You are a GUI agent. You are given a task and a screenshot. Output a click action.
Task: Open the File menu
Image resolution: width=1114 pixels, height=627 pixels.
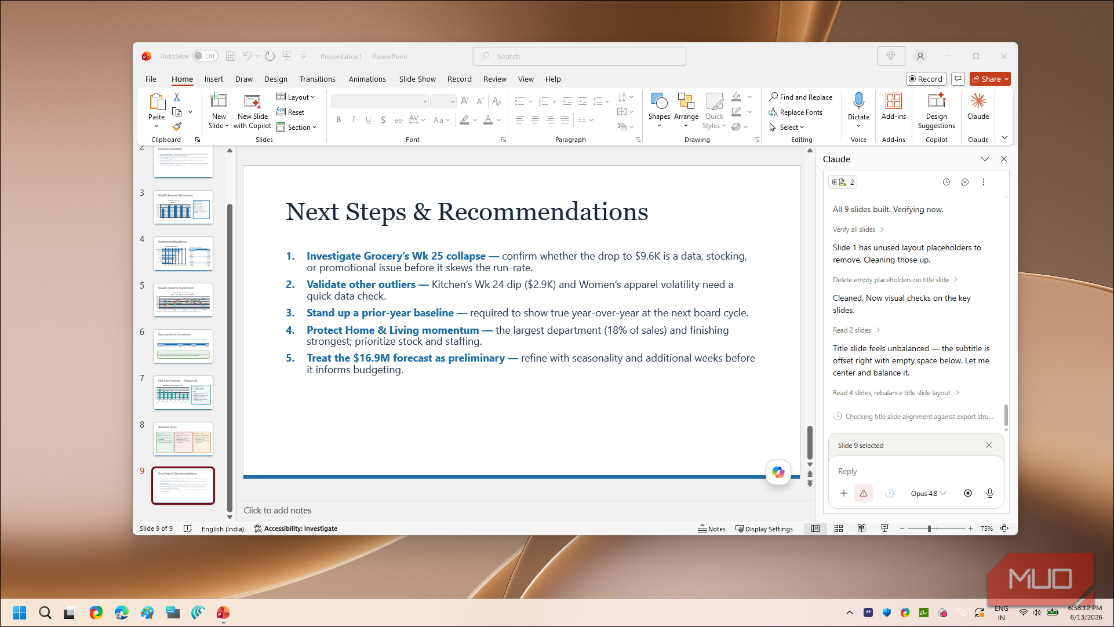coord(151,79)
